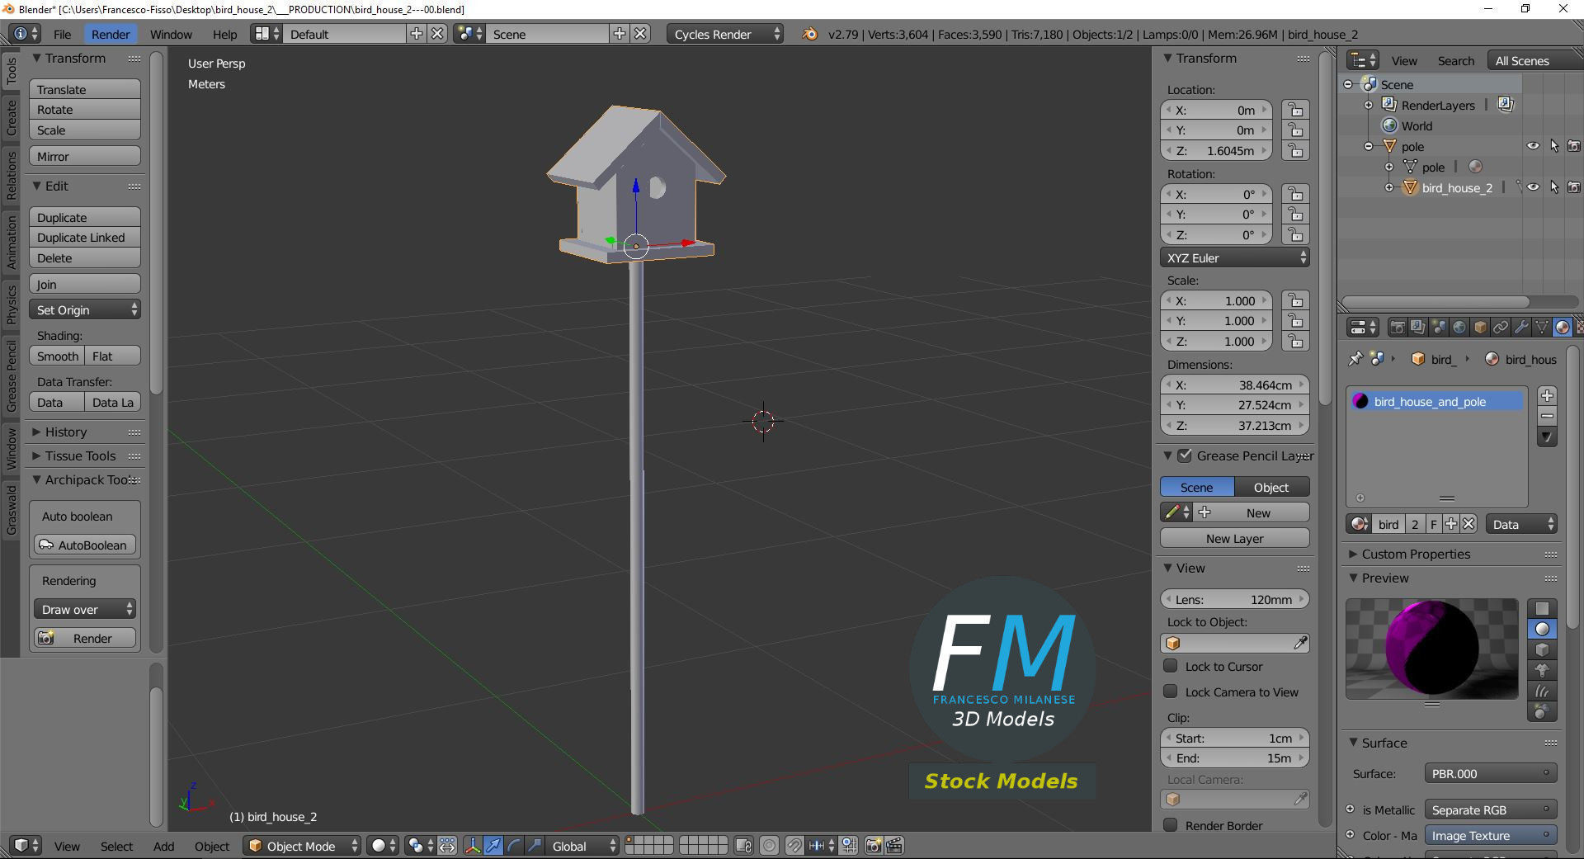Image resolution: width=1584 pixels, height=859 pixels.
Task: Expand Custom Properties panel
Action: coord(1416,554)
